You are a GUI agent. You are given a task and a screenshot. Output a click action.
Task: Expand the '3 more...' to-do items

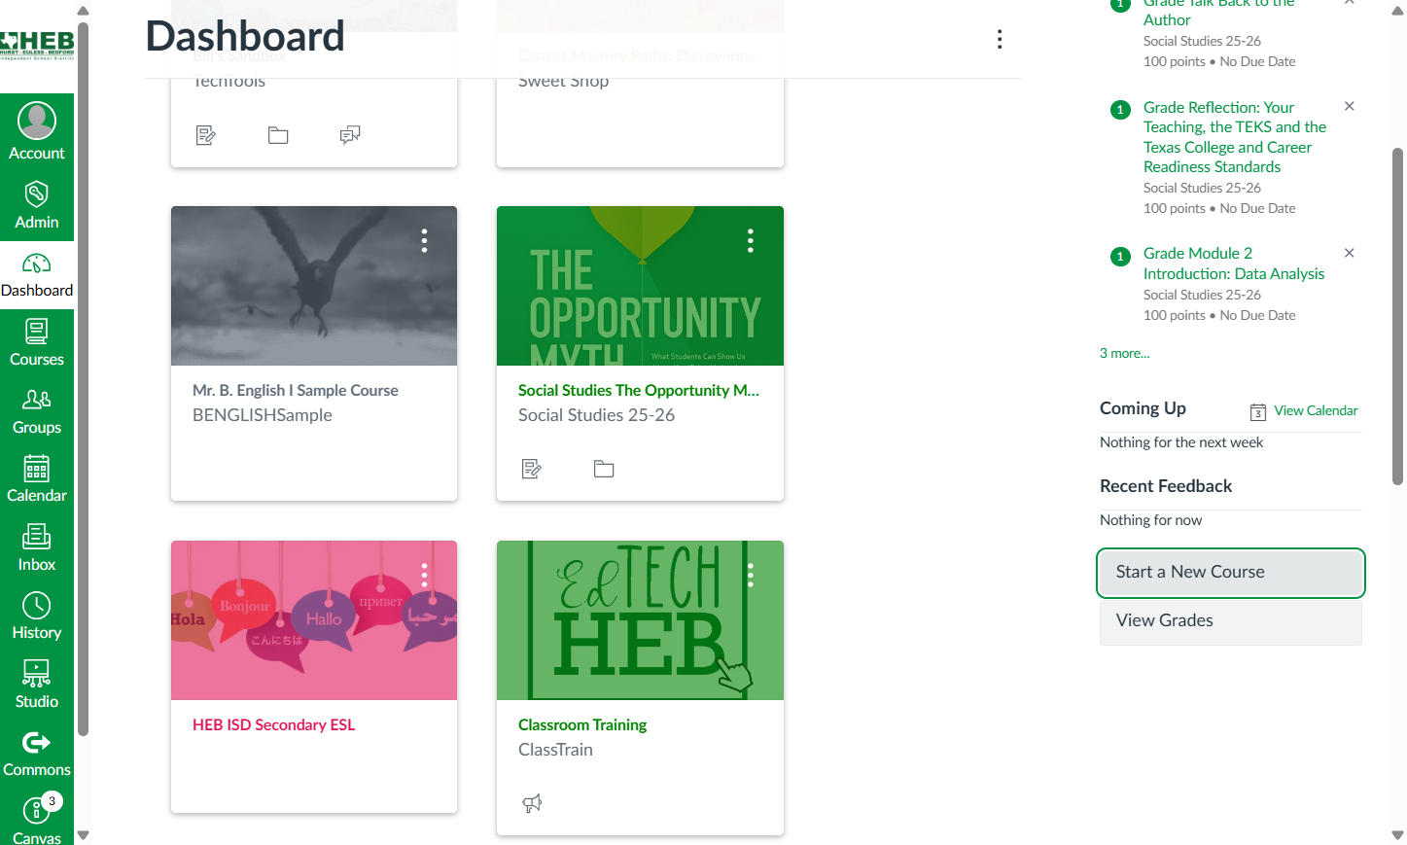(x=1124, y=353)
